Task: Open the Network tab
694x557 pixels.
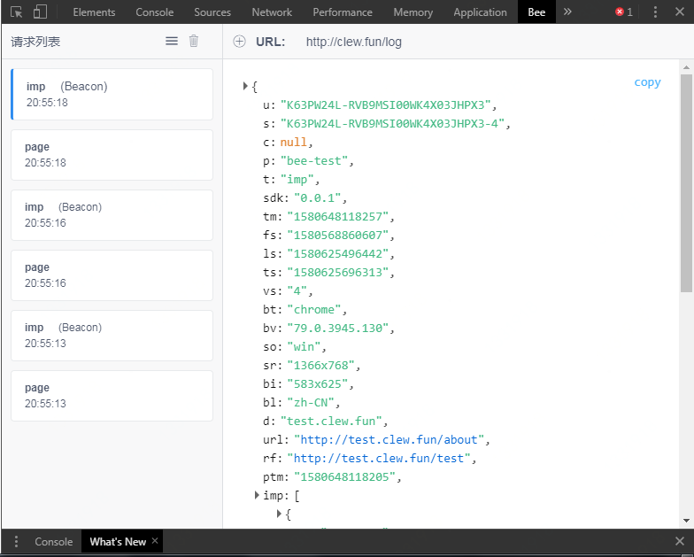Action: (272, 12)
